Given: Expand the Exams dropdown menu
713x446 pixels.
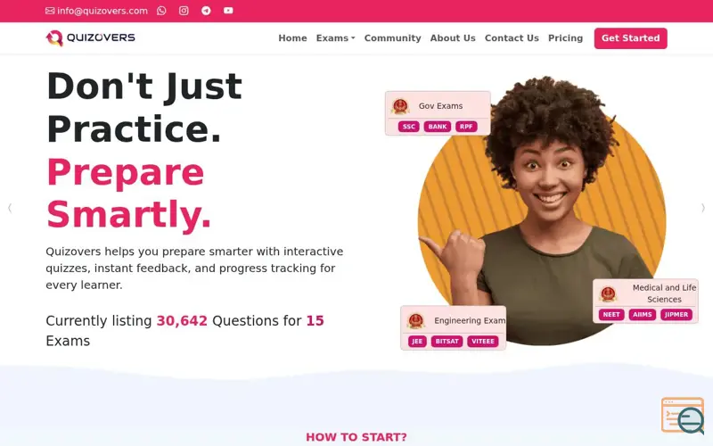Looking at the screenshot, I should pos(336,38).
